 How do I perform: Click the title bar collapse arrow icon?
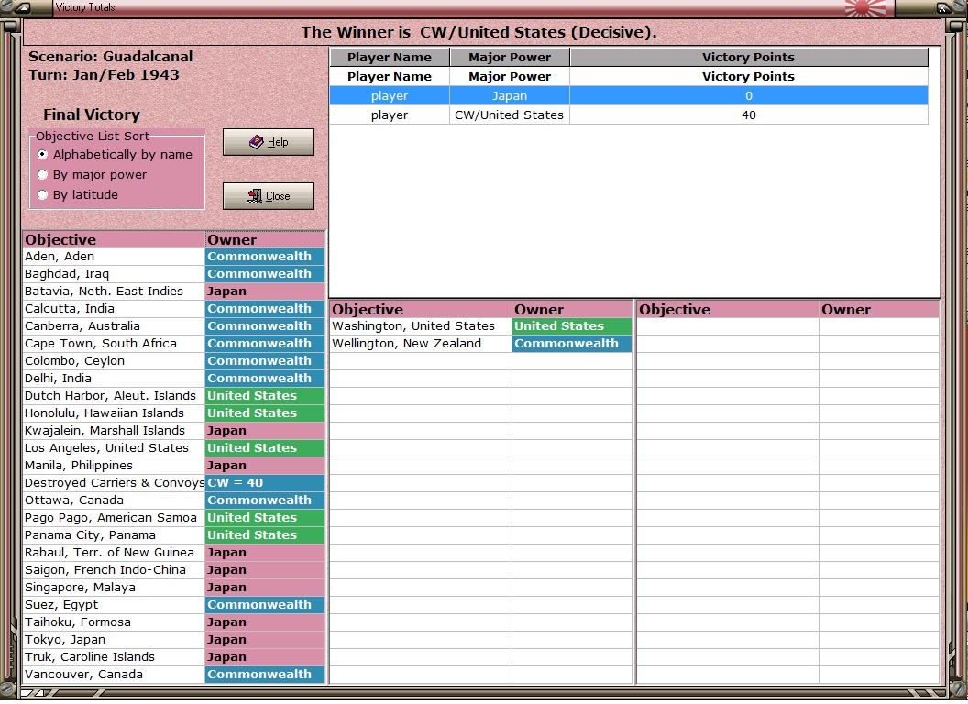coord(23,8)
